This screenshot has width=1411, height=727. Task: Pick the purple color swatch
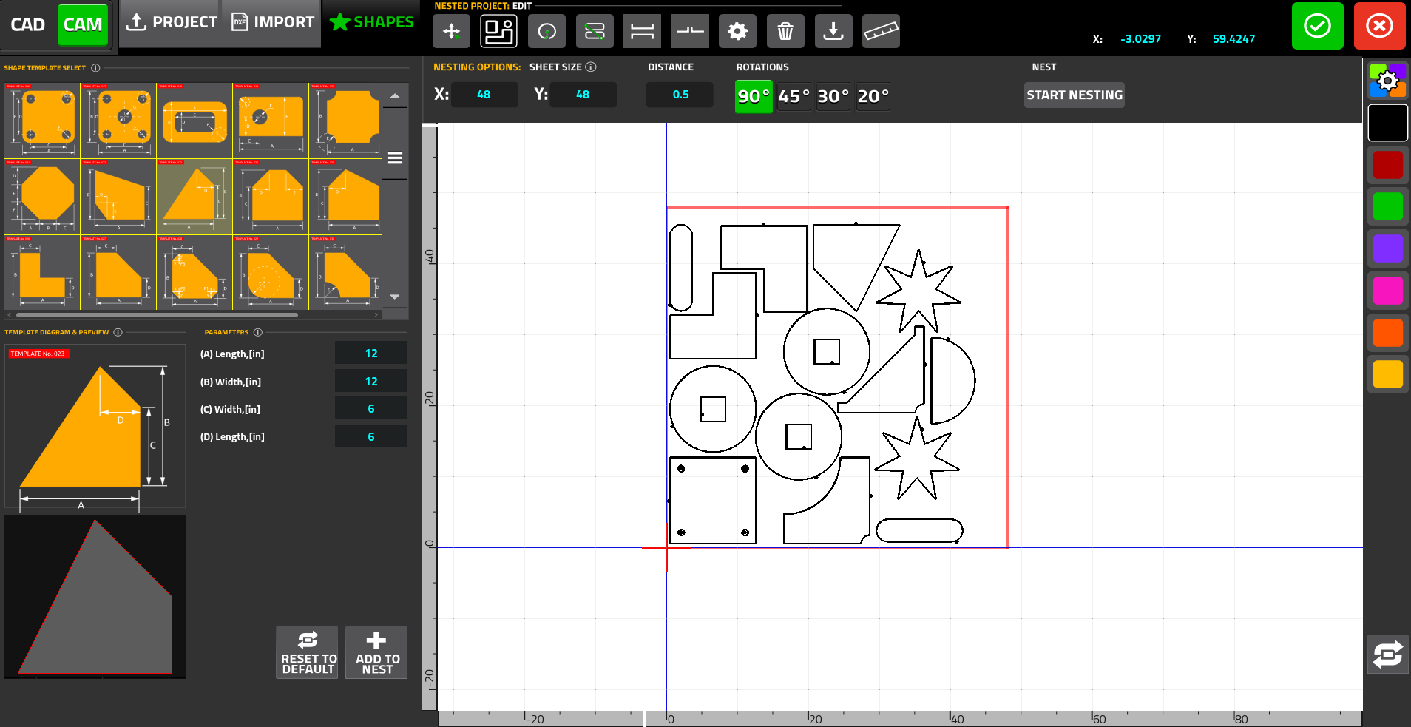coord(1387,249)
